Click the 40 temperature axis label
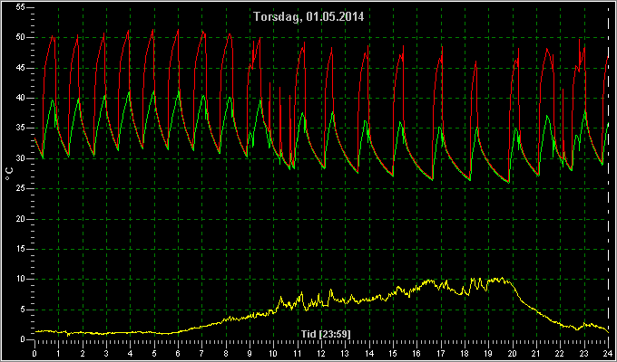The width and height of the screenshot is (617, 362). tap(21, 98)
